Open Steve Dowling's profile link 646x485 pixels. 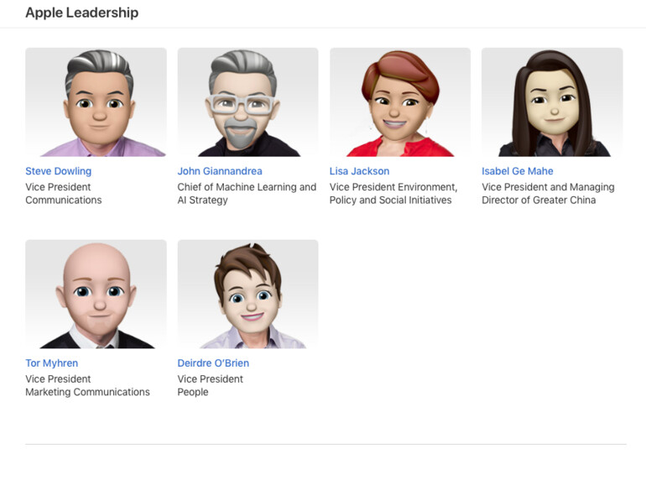click(59, 171)
